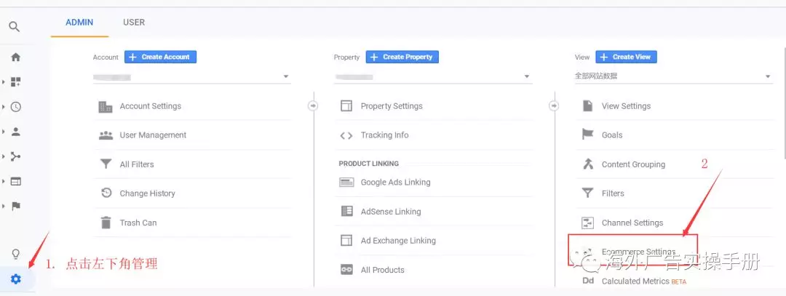Image resolution: width=786 pixels, height=296 pixels.
Task: Select the ADMIN tab
Action: pyautogui.click(x=79, y=23)
